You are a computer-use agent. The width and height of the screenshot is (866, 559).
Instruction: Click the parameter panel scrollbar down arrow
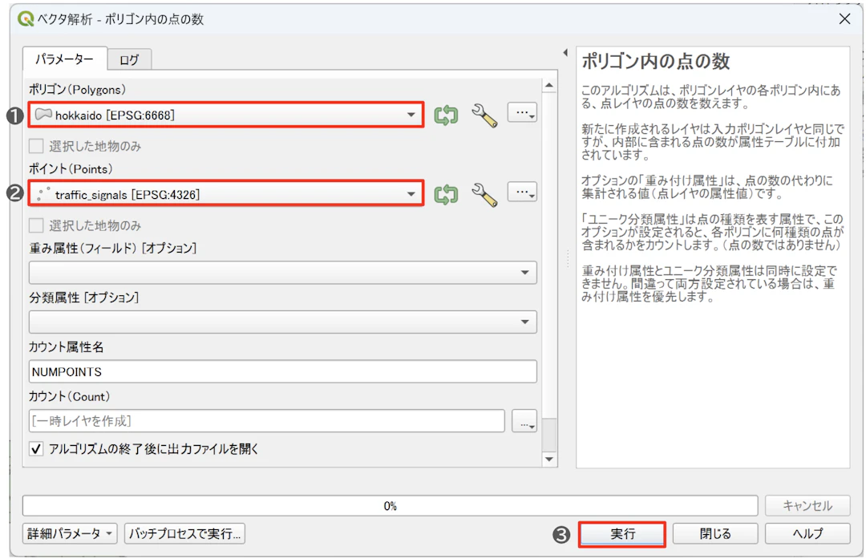(x=549, y=459)
